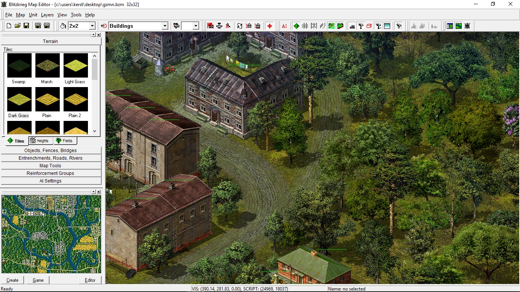Image resolution: width=520 pixels, height=292 pixels.
Task: Click the Create button
Action: [13, 280]
